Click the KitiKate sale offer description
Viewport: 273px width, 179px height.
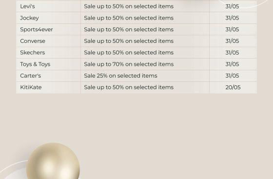coord(129,87)
